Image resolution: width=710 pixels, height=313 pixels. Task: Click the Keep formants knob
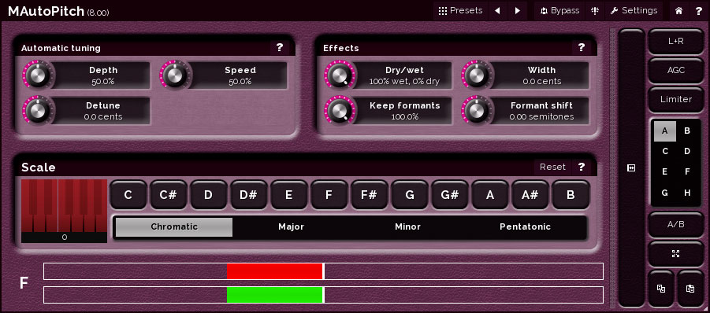[x=340, y=110]
